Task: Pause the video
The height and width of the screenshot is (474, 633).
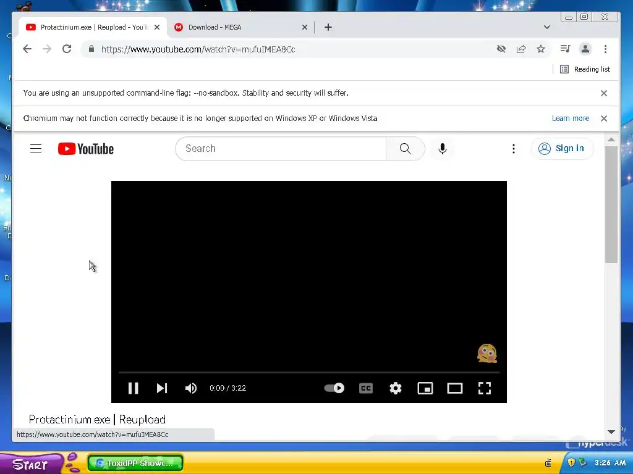Action: pyautogui.click(x=134, y=388)
